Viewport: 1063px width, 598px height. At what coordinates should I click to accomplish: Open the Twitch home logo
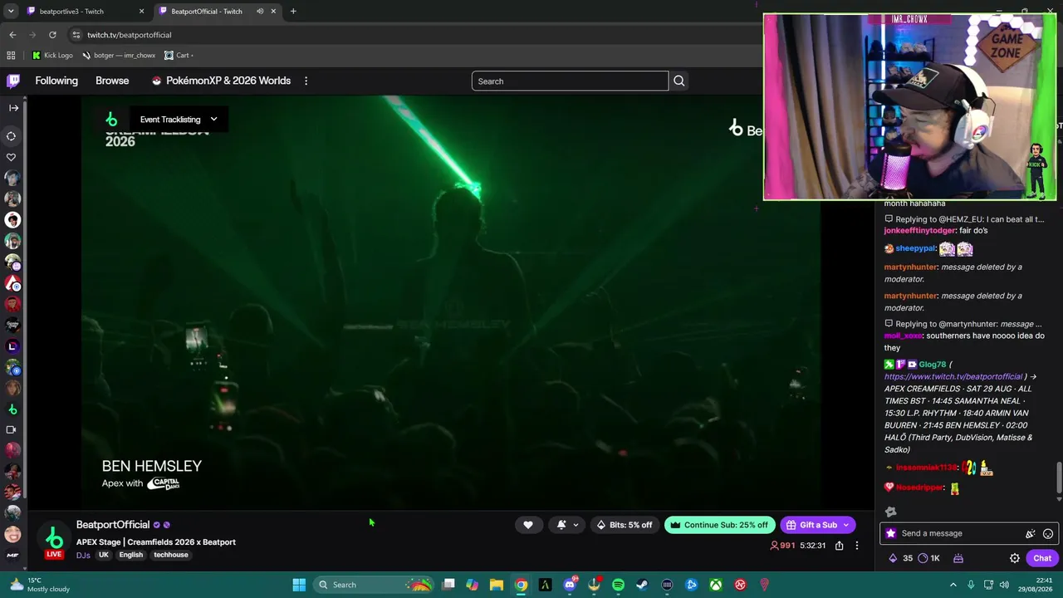point(13,81)
